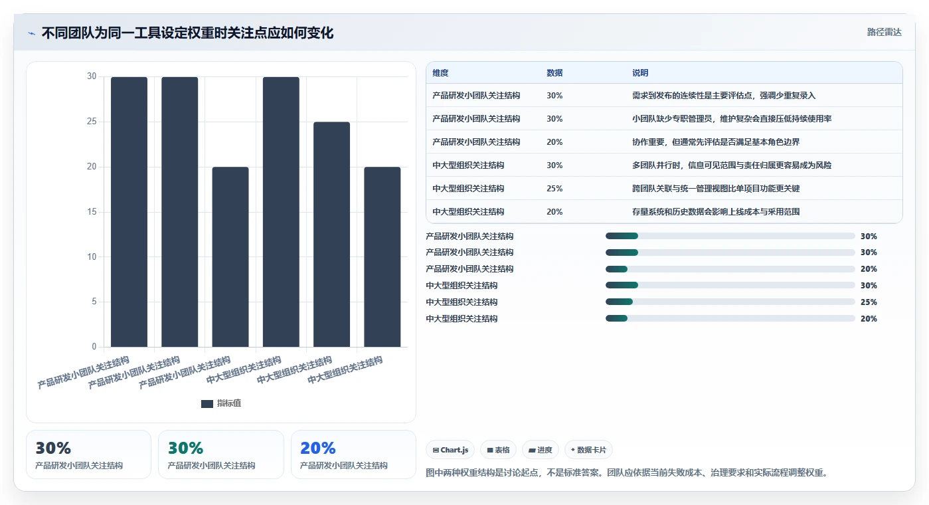The width and height of the screenshot is (929, 505).
Task: Click the y-axis label 10
Action: pos(92,256)
